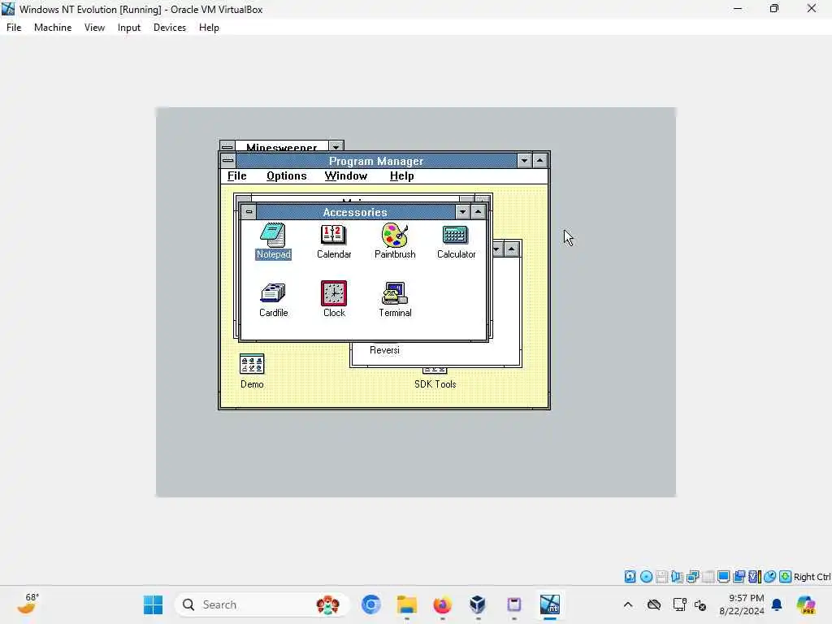This screenshot has width=832, height=624.
Task: Click the Minesweeper window title bar
Action: point(281,147)
